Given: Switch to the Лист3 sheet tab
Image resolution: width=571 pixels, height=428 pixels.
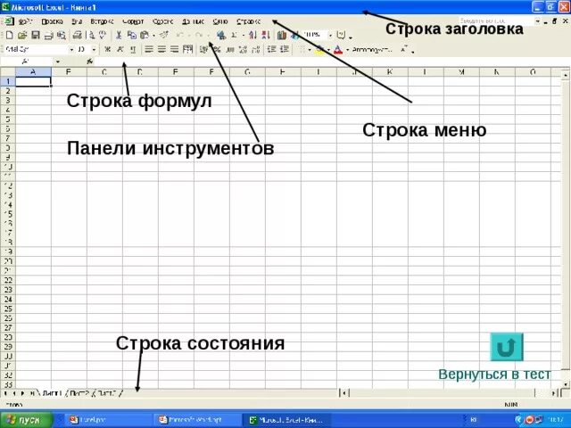Looking at the screenshot, I should [x=107, y=393].
